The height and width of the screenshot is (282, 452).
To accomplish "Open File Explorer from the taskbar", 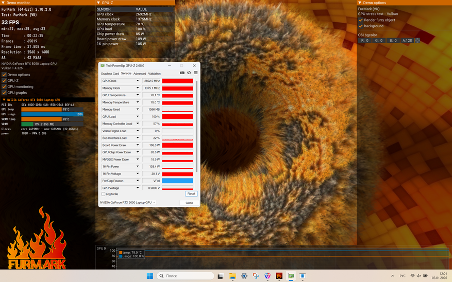I will click(232, 276).
